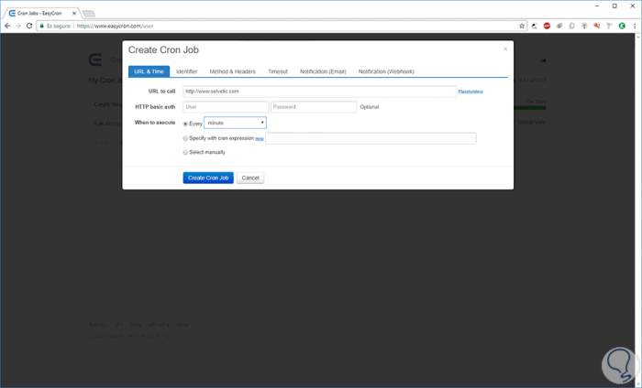Viewport: 642px width, 388px height.
Task: Click the Y-shaped extension icon in toolbar
Action: tap(609, 26)
